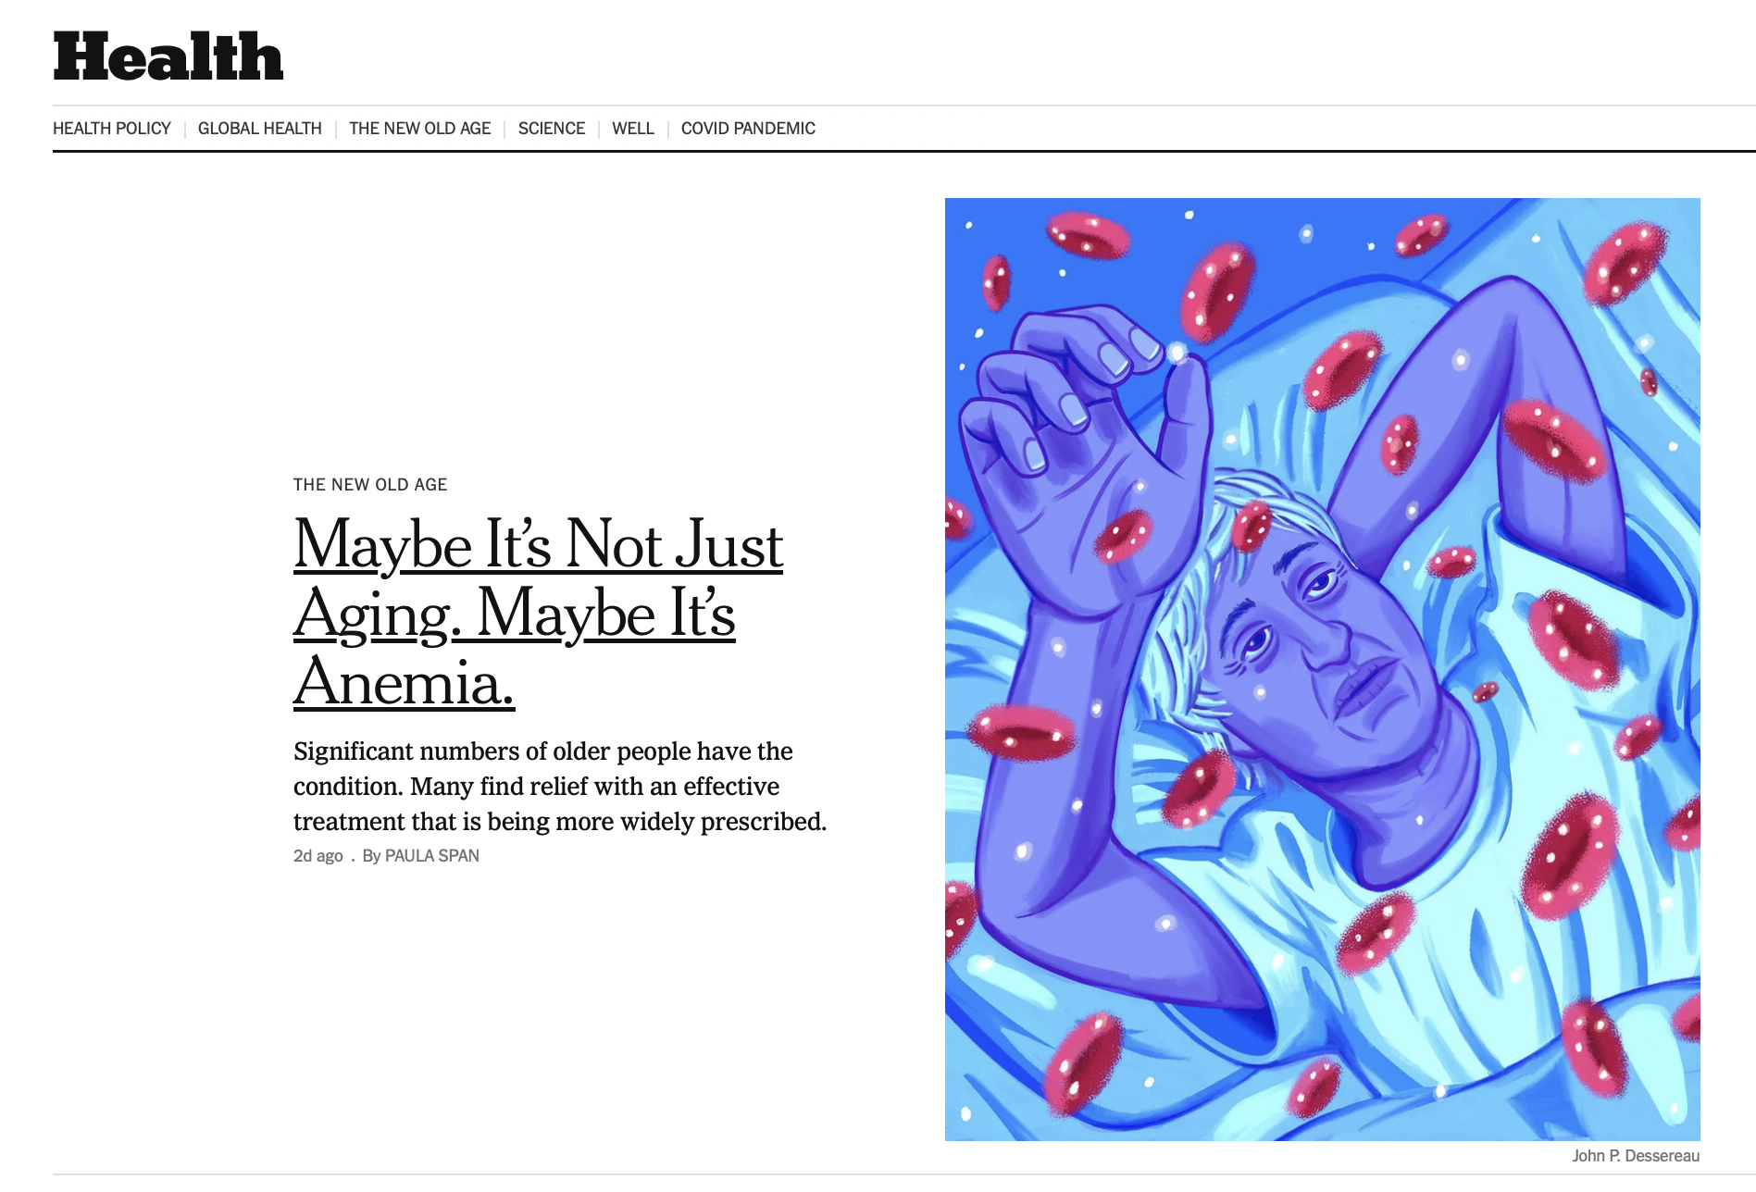Click the John P. Dessereau image credit
The image size is (1756, 1192).
(x=1636, y=1156)
